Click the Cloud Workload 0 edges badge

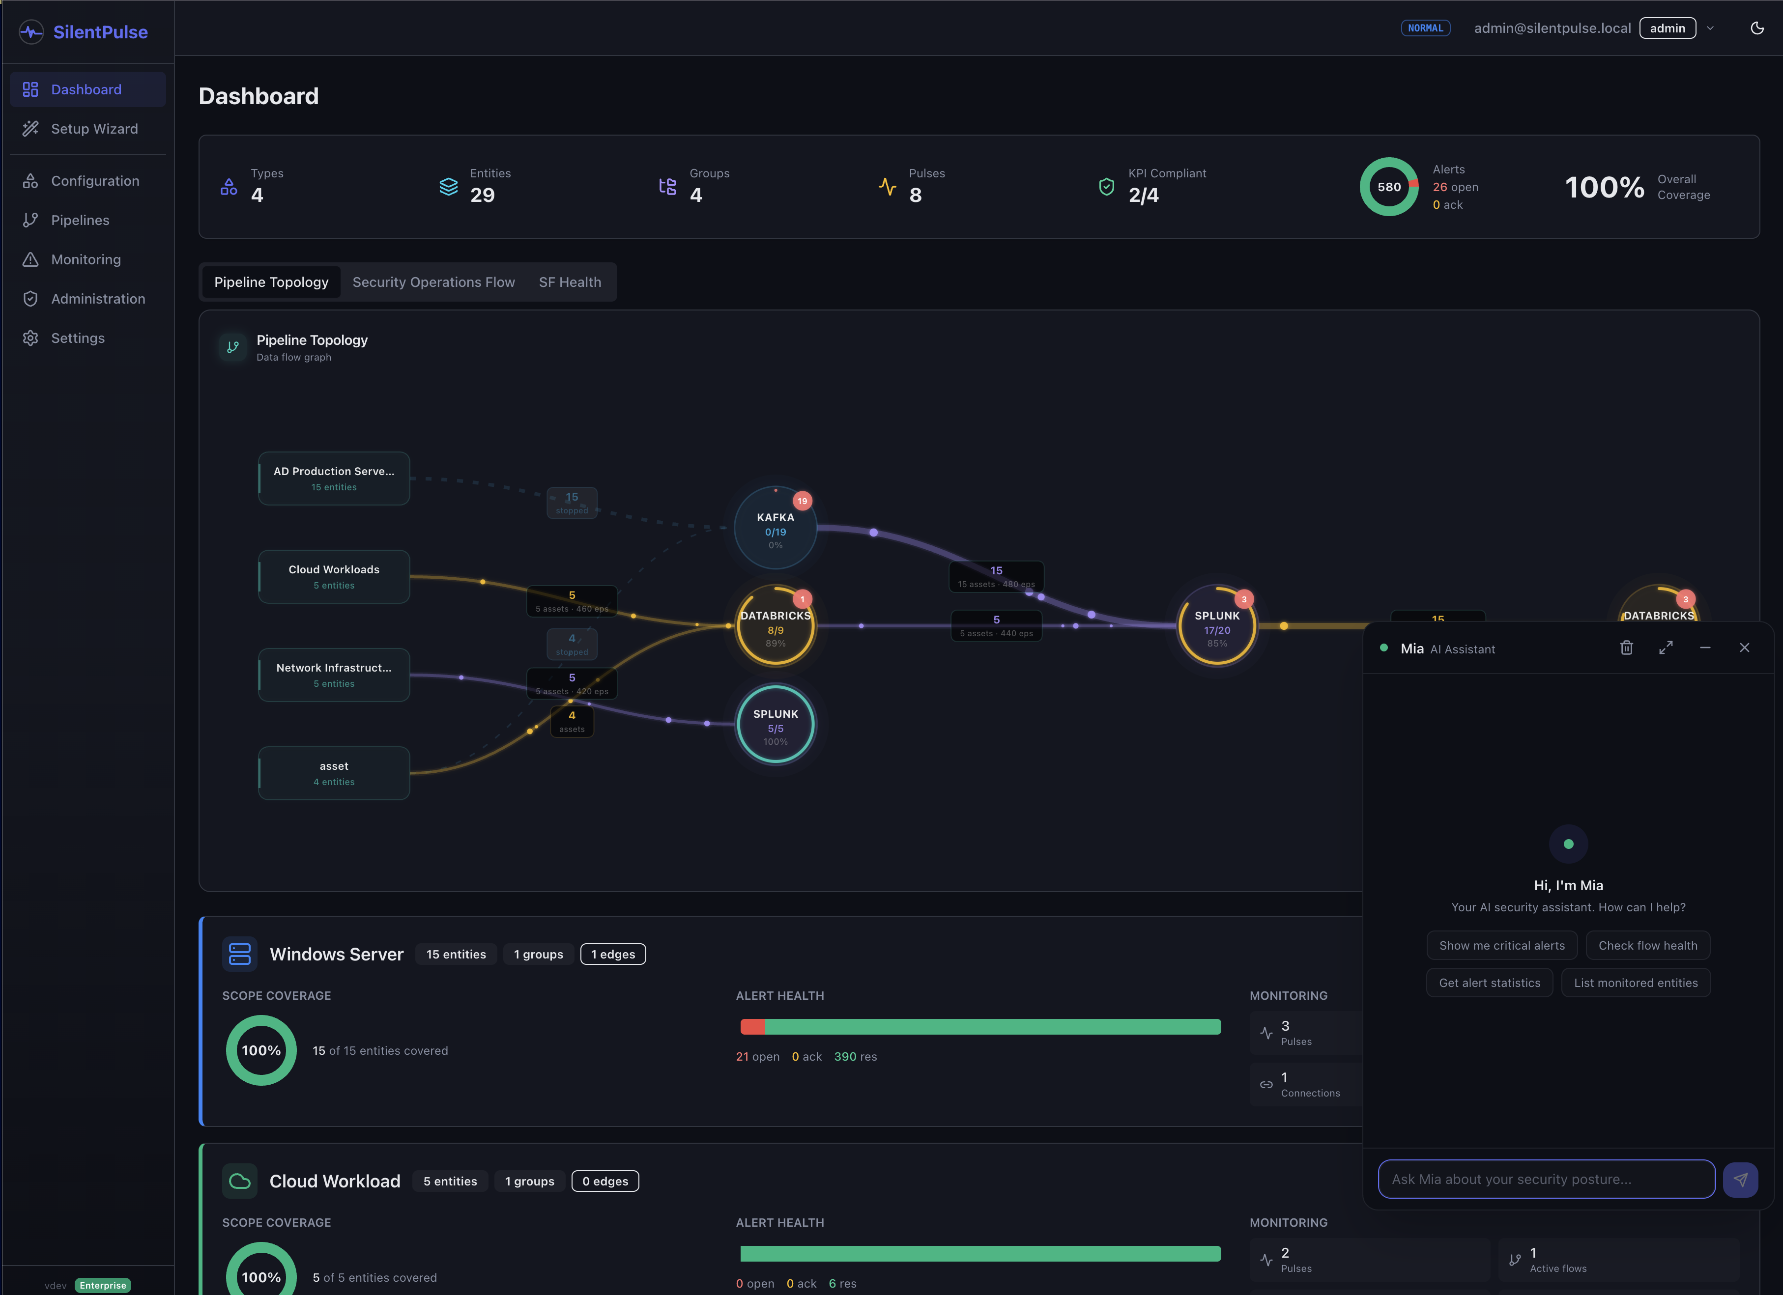point(605,1181)
